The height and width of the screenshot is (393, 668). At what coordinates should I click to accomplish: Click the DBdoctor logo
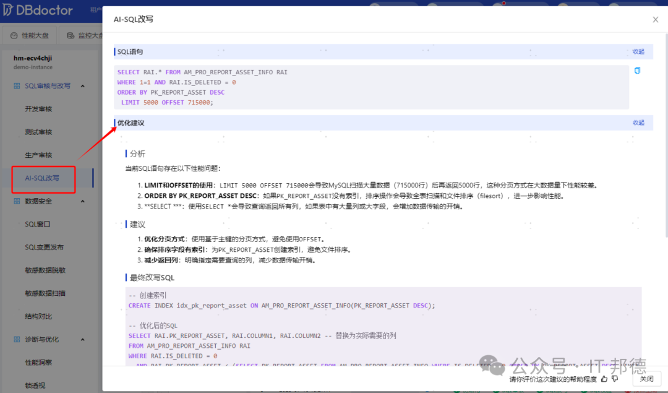38,10
